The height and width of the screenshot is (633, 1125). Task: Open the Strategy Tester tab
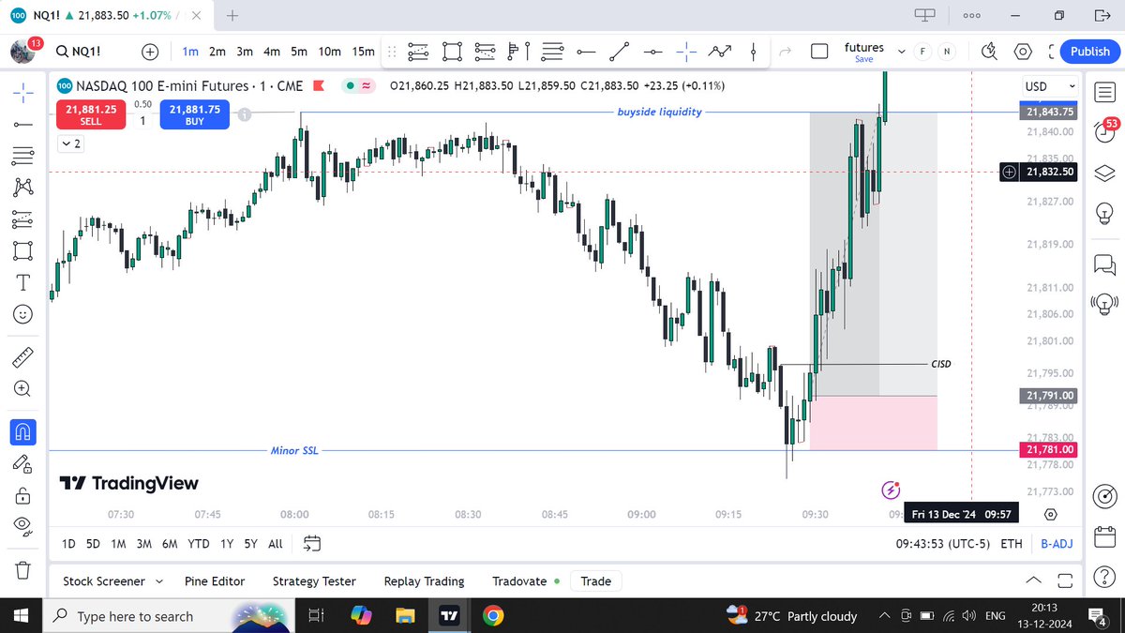coord(314,581)
